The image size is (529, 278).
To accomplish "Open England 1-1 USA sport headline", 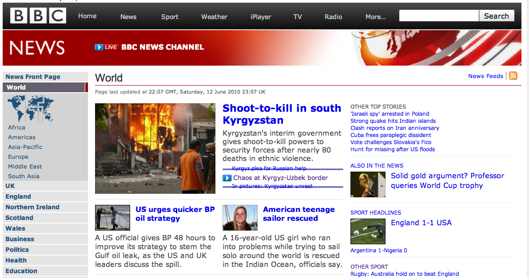I will click(x=421, y=223).
